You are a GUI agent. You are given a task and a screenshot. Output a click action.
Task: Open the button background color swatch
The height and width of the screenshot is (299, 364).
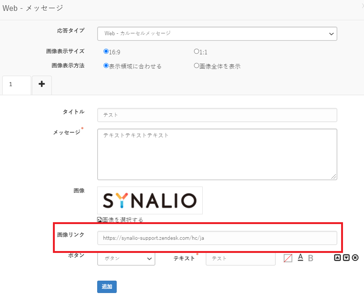click(288, 258)
